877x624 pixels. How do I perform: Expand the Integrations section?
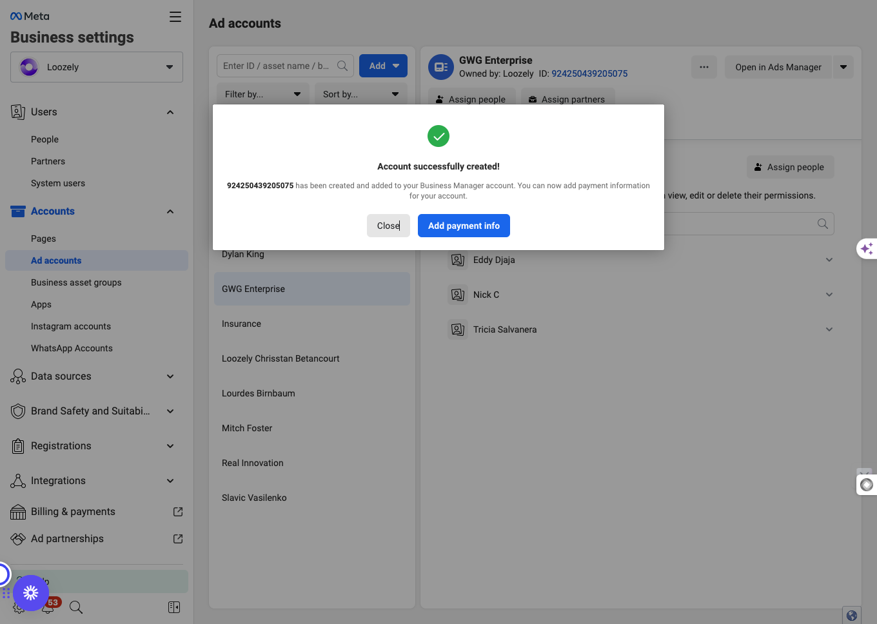pos(170,481)
